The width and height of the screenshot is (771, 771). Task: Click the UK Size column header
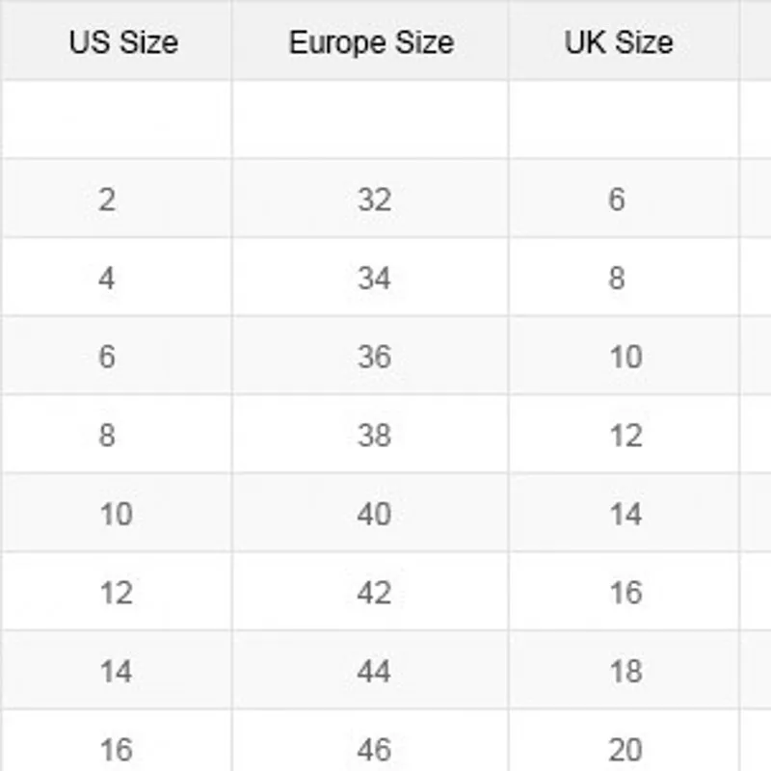pos(619,42)
